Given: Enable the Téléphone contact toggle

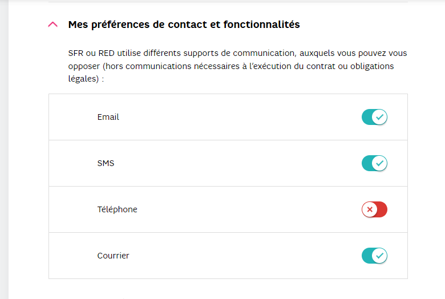Looking at the screenshot, I should click(x=374, y=209).
